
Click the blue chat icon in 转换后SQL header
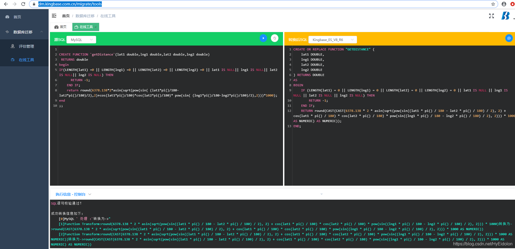tap(509, 38)
